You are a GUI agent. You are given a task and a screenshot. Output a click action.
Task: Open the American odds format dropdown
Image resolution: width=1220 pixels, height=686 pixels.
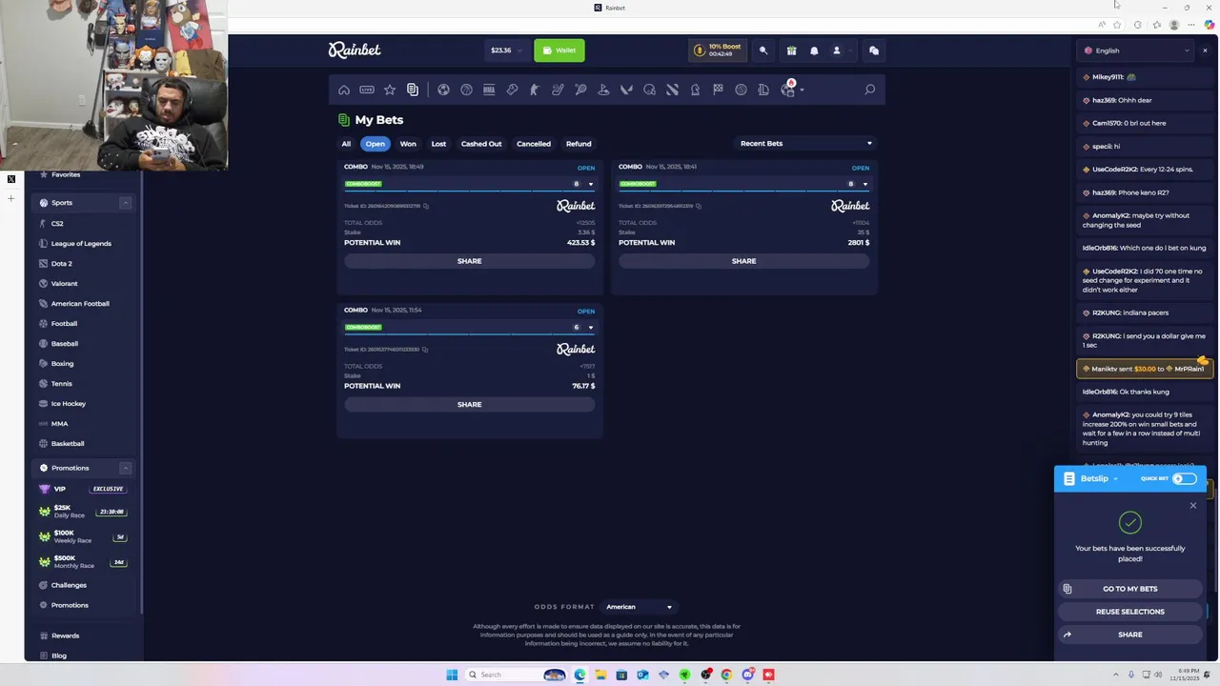tap(640, 607)
